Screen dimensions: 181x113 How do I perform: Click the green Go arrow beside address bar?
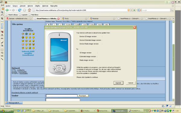pyautogui.click(x=134, y=10)
